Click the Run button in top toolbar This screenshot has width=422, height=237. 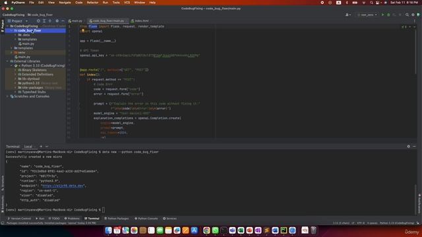coord(382,14)
